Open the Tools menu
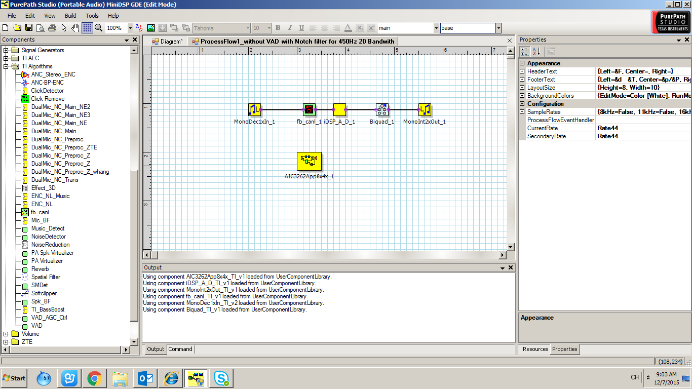The width and height of the screenshot is (692, 389). pyautogui.click(x=92, y=16)
